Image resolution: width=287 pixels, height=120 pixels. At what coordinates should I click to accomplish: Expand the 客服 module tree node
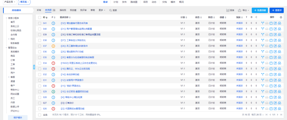coord(9,77)
